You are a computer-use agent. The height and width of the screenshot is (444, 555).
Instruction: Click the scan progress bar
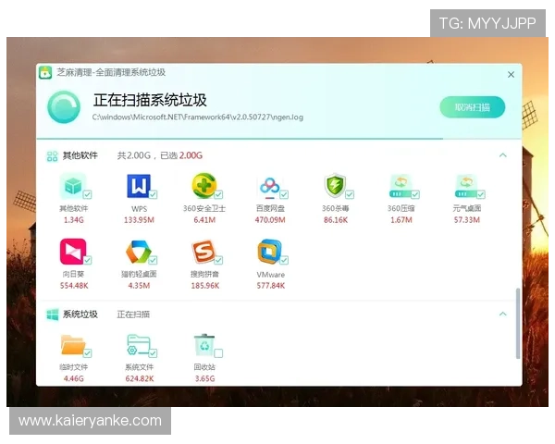279,139
